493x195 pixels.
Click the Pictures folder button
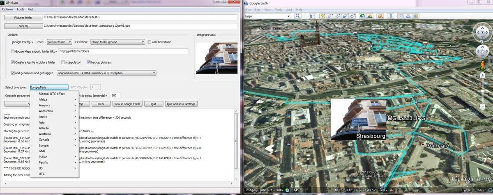pyautogui.click(x=23, y=18)
